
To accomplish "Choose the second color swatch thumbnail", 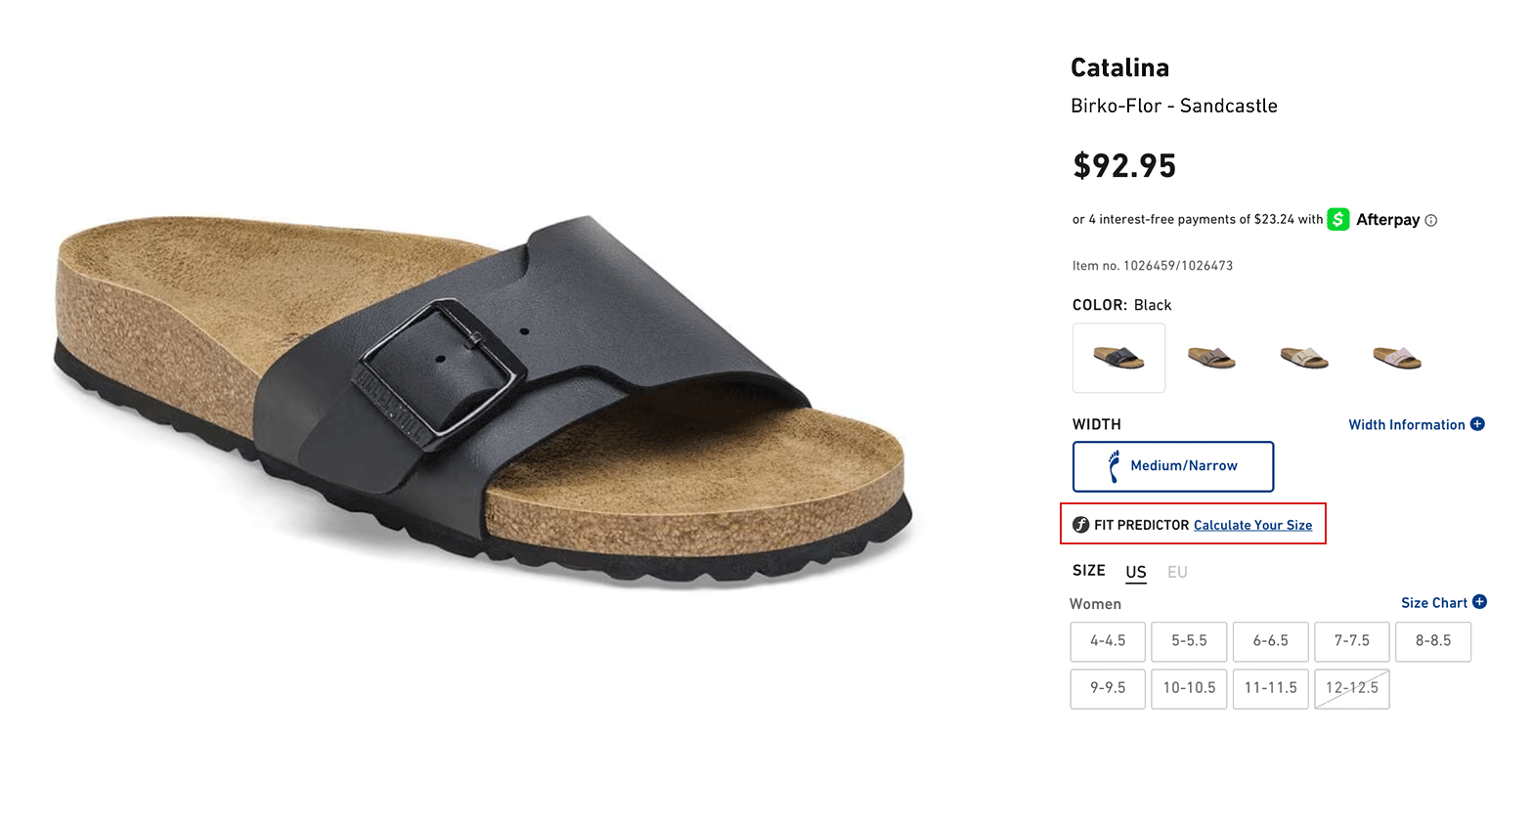I will pos(1211,358).
